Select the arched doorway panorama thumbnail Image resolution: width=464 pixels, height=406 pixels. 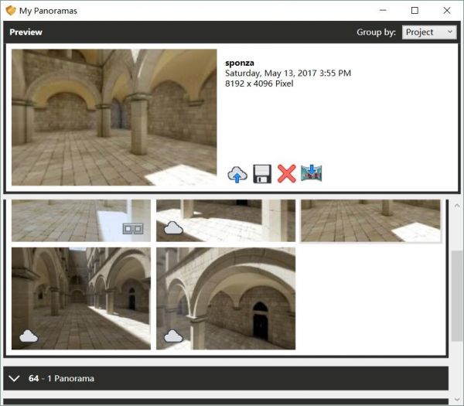(x=226, y=299)
